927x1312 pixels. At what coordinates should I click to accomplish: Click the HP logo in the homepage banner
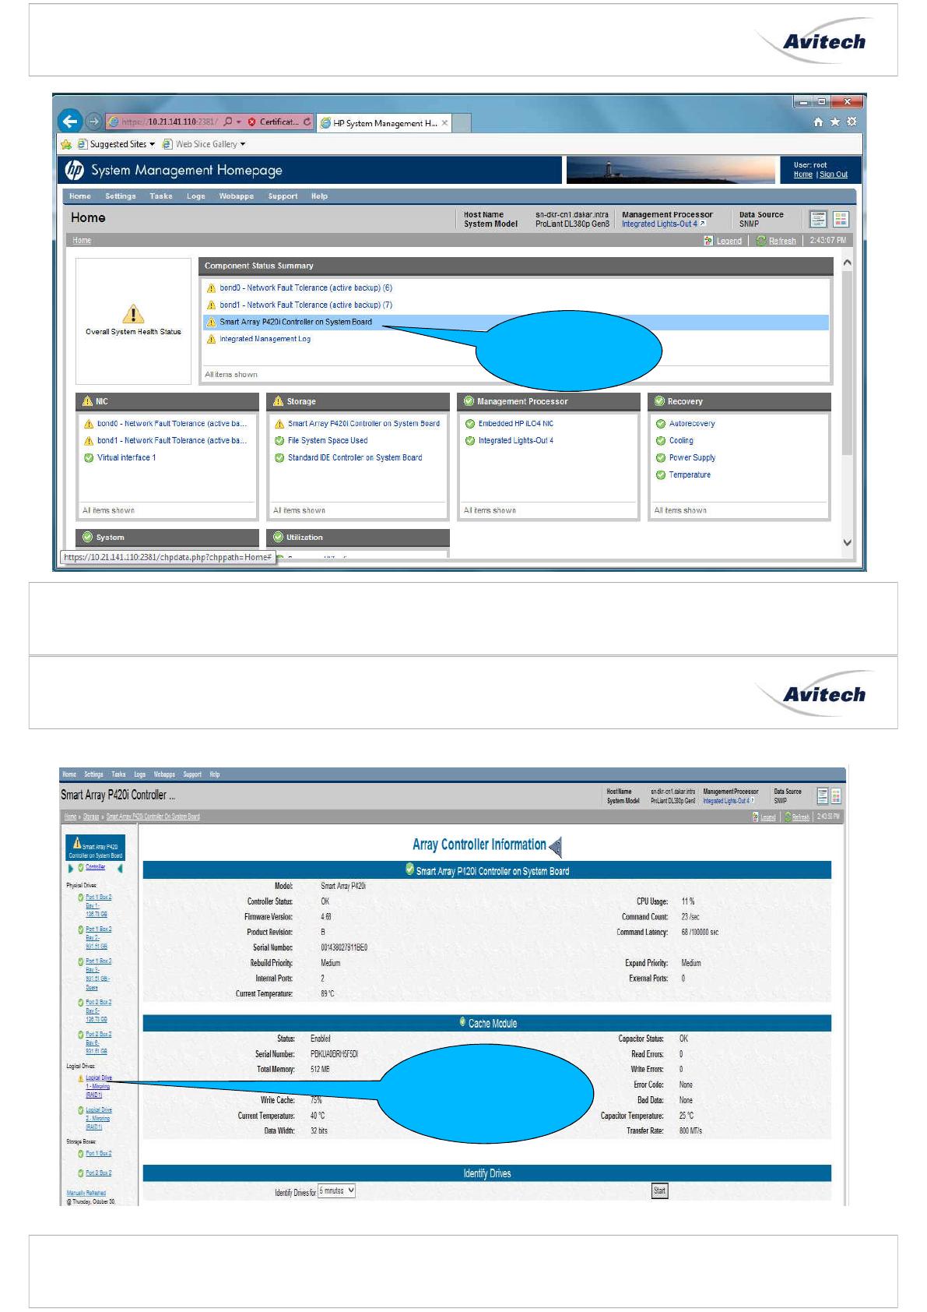point(75,170)
